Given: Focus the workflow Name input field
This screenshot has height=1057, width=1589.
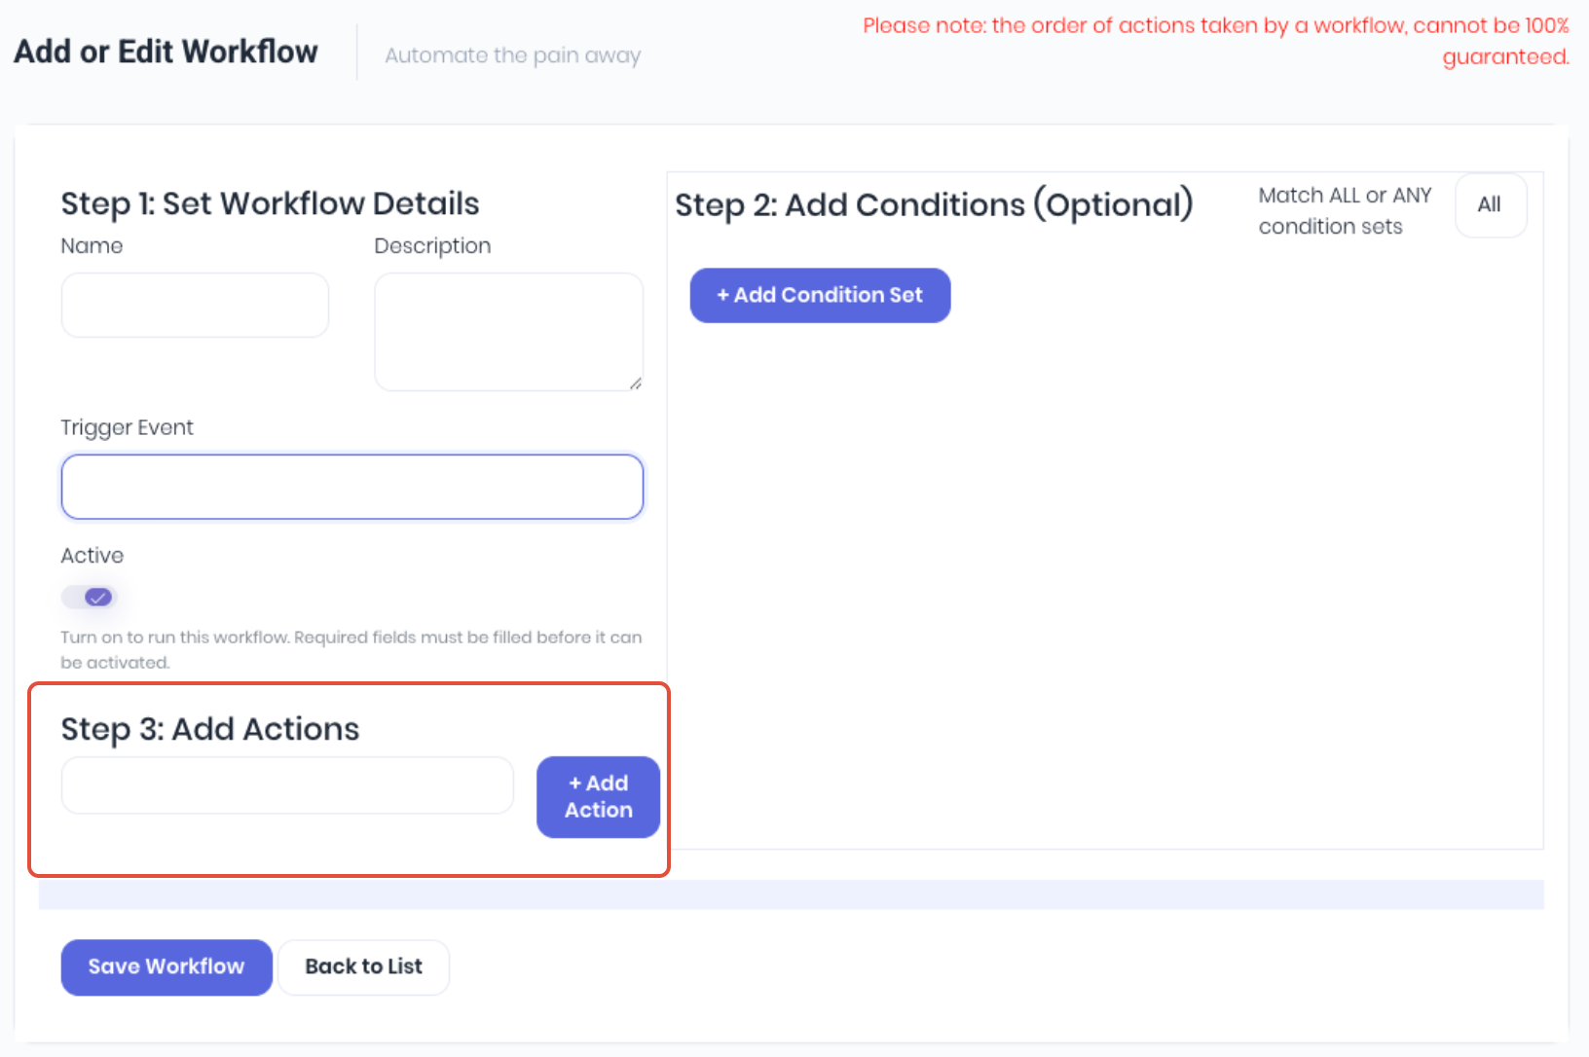Looking at the screenshot, I should pyautogui.click(x=195, y=305).
